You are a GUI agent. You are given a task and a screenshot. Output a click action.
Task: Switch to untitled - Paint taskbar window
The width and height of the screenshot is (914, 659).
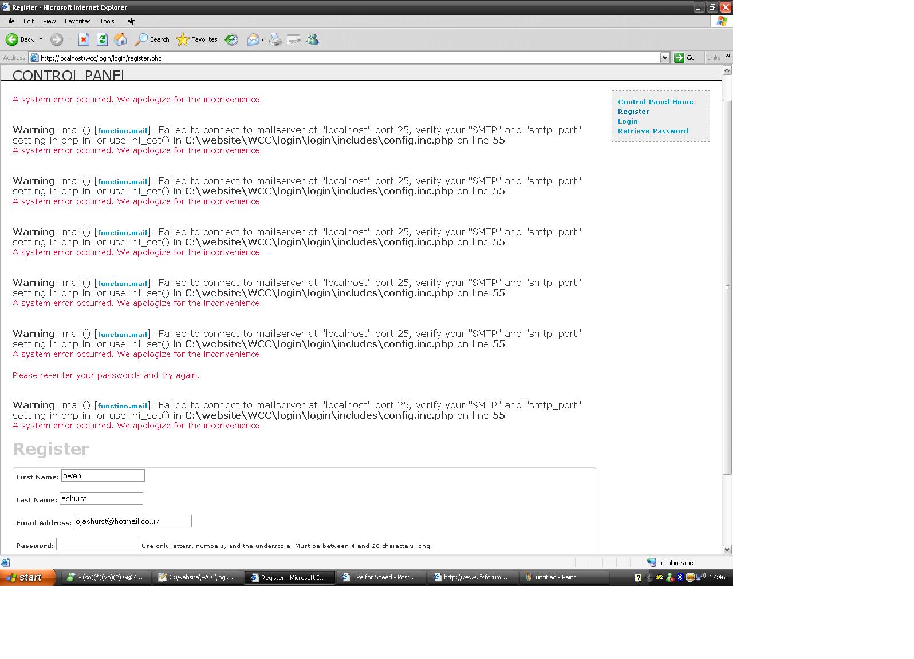click(x=564, y=578)
